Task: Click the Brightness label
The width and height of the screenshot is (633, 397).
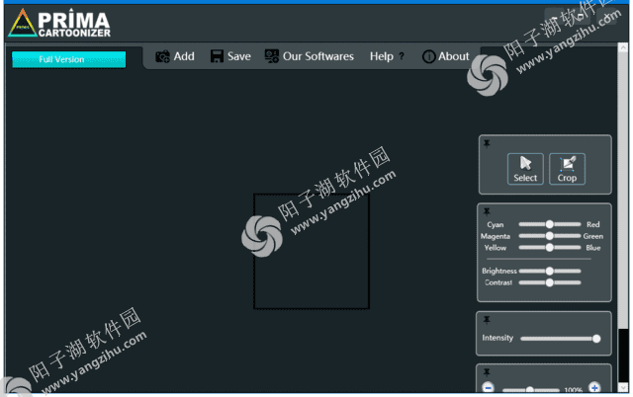Action: point(498,271)
